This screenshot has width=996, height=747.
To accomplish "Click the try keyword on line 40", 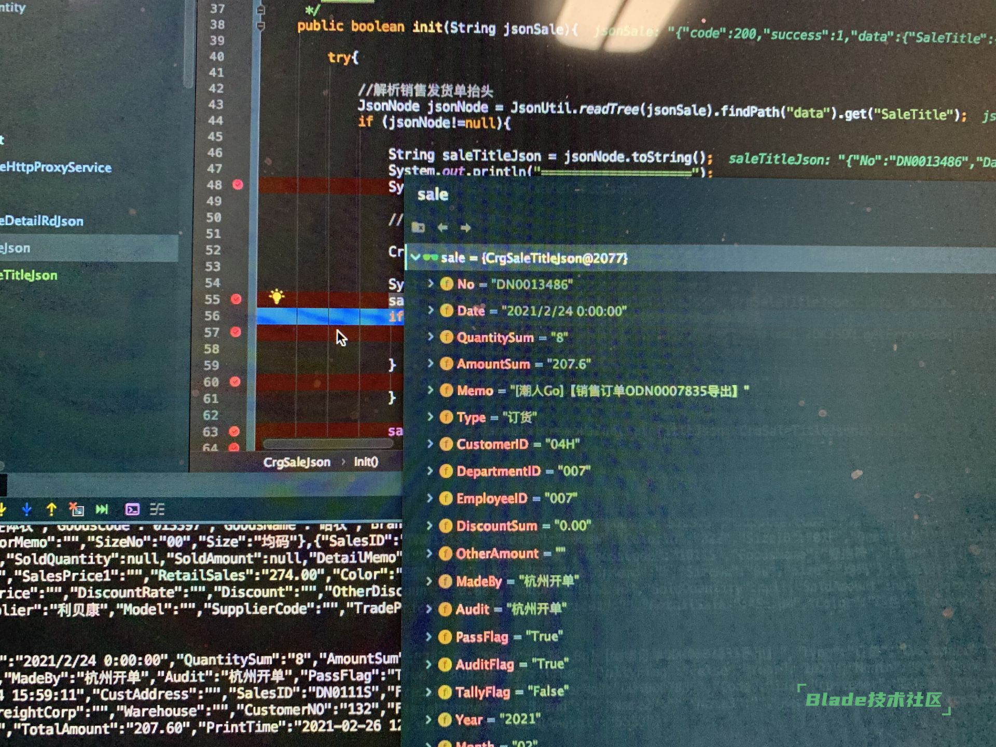I will [339, 57].
